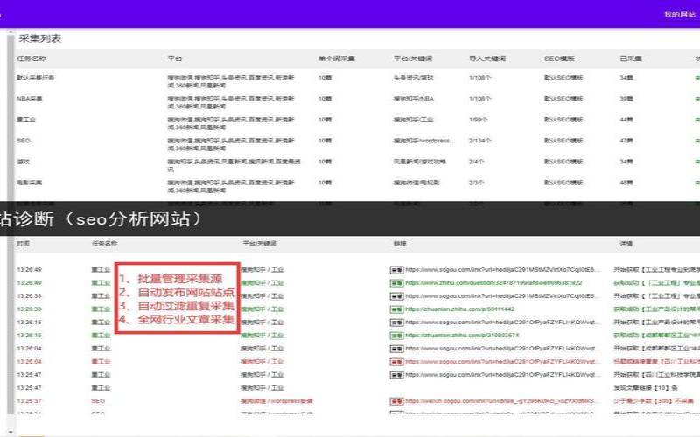This screenshot has width=700, height=437.
Task: Click the badge icon before the zhihu question 324787199 link
Action: point(396,283)
